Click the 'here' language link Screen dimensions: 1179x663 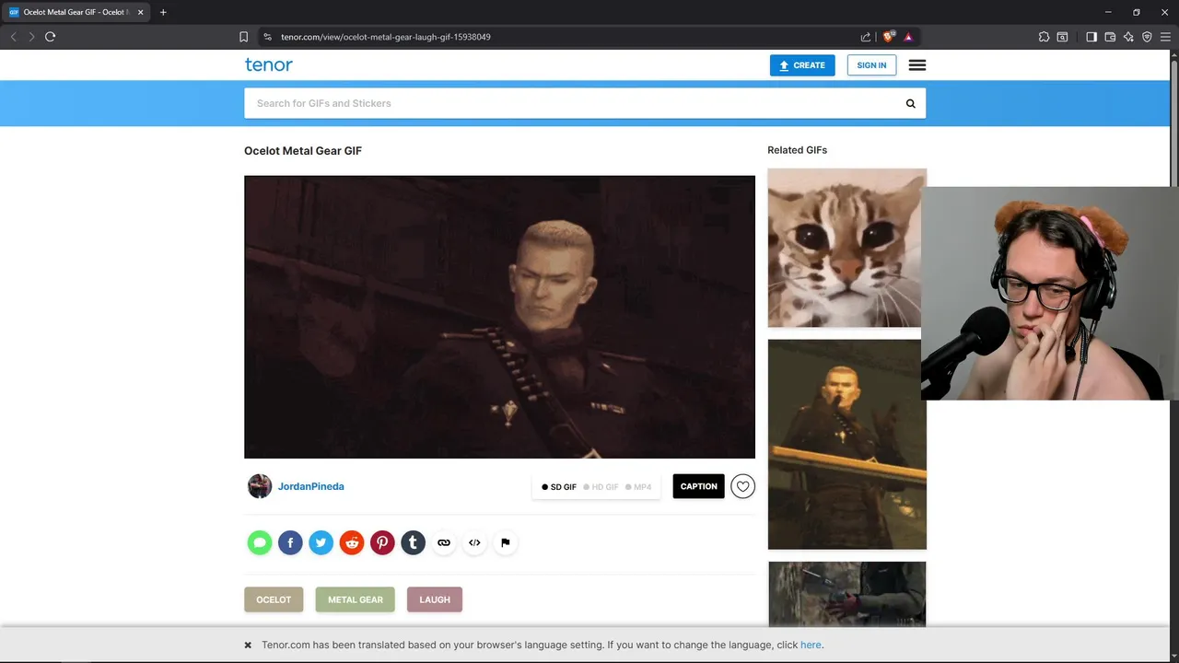pyautogui.click(x=811, y=646)
